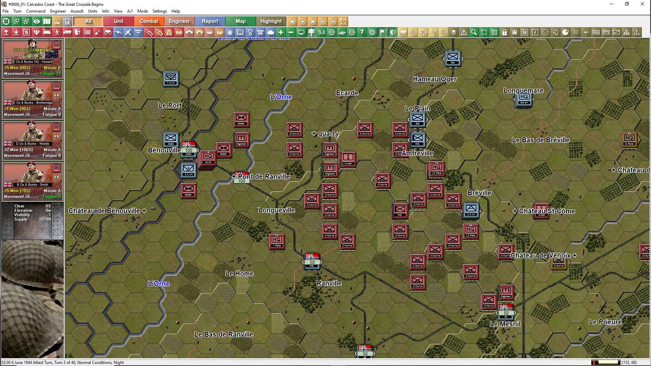Click the boxed S icon
Viewport: 651px width, 366px height.
pyautogui.click(x=26, y=32)
